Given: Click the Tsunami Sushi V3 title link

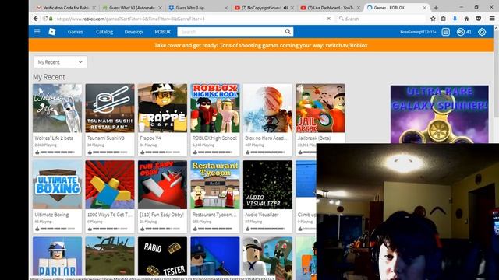Looking at the screenshot, I should (x=106, y=138).
